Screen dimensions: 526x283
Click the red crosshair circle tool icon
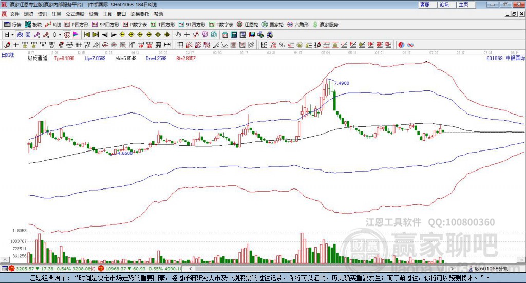(x=105, y=45)
